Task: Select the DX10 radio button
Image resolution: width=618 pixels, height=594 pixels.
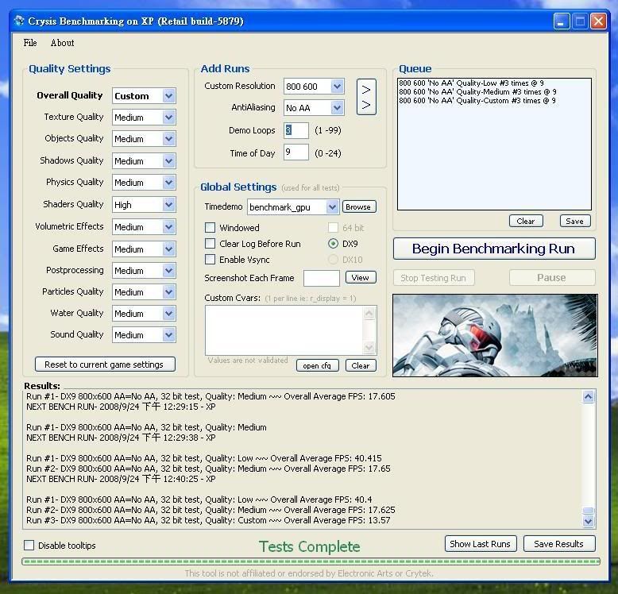Action: click(x=333, y=260)
